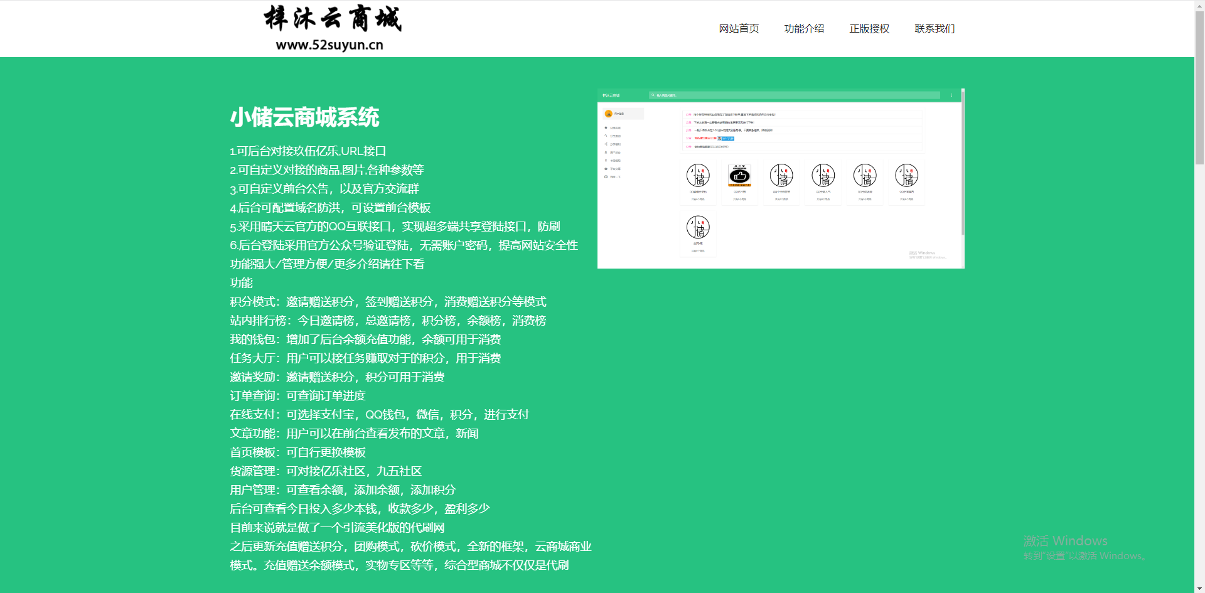Click the line 目前来说就是做了一个引流美化版的代刷网
The height and width of the screenshot is (593, 1205).
click(x=337, y=528)
